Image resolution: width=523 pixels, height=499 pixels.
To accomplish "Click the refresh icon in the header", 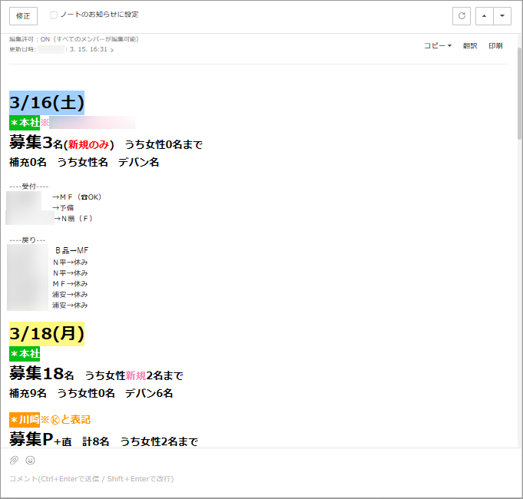I will 462,16.
